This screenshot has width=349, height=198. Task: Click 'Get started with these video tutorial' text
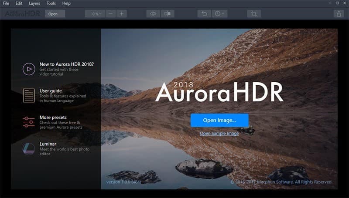[59, 72]
